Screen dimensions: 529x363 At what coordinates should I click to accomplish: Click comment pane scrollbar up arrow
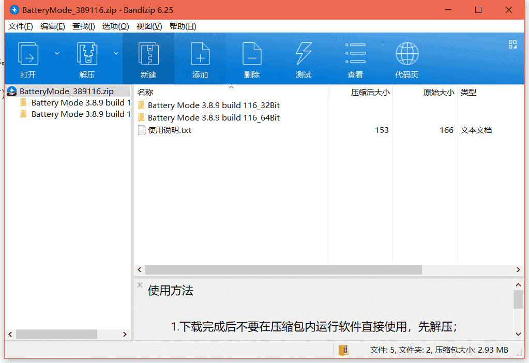click(x=518, y=285)
